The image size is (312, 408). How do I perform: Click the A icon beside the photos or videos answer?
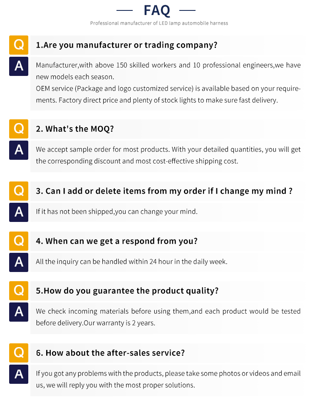tap(19, 374)
